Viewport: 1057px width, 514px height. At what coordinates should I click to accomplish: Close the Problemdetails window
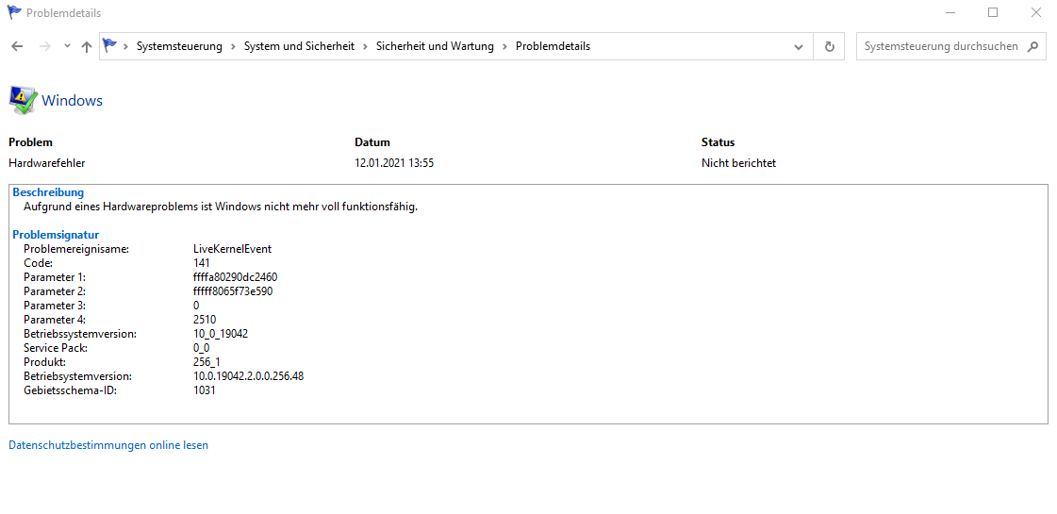[1036, 12]
